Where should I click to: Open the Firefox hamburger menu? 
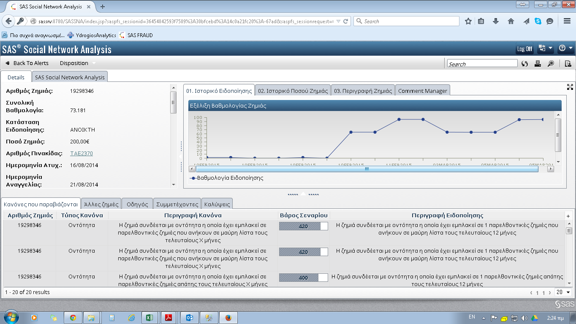click(567, 21)
